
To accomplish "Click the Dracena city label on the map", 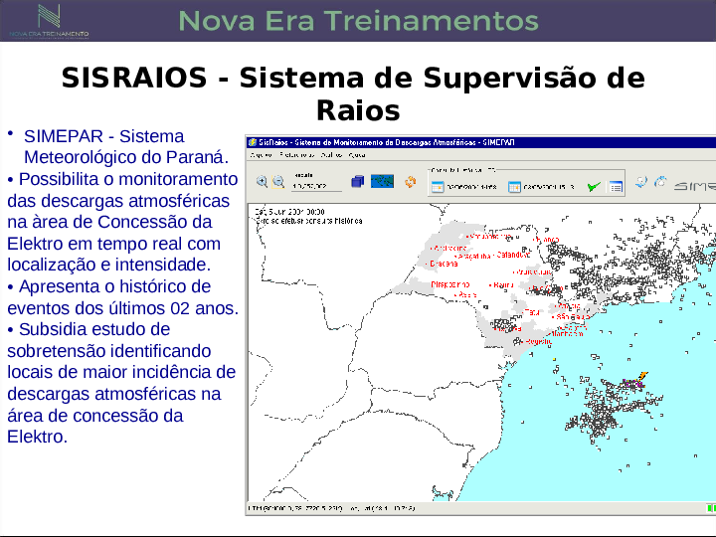I will click(444, 264).
